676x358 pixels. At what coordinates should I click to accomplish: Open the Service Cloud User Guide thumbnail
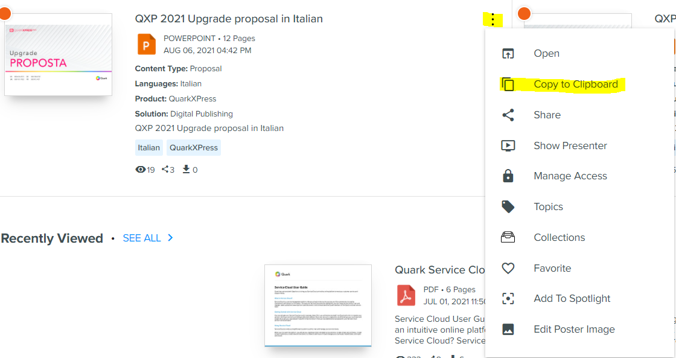(318, 305)
